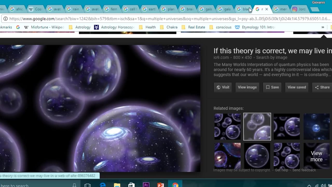
Task: Click the Giovanni profile name button
Action: (319, 2)
